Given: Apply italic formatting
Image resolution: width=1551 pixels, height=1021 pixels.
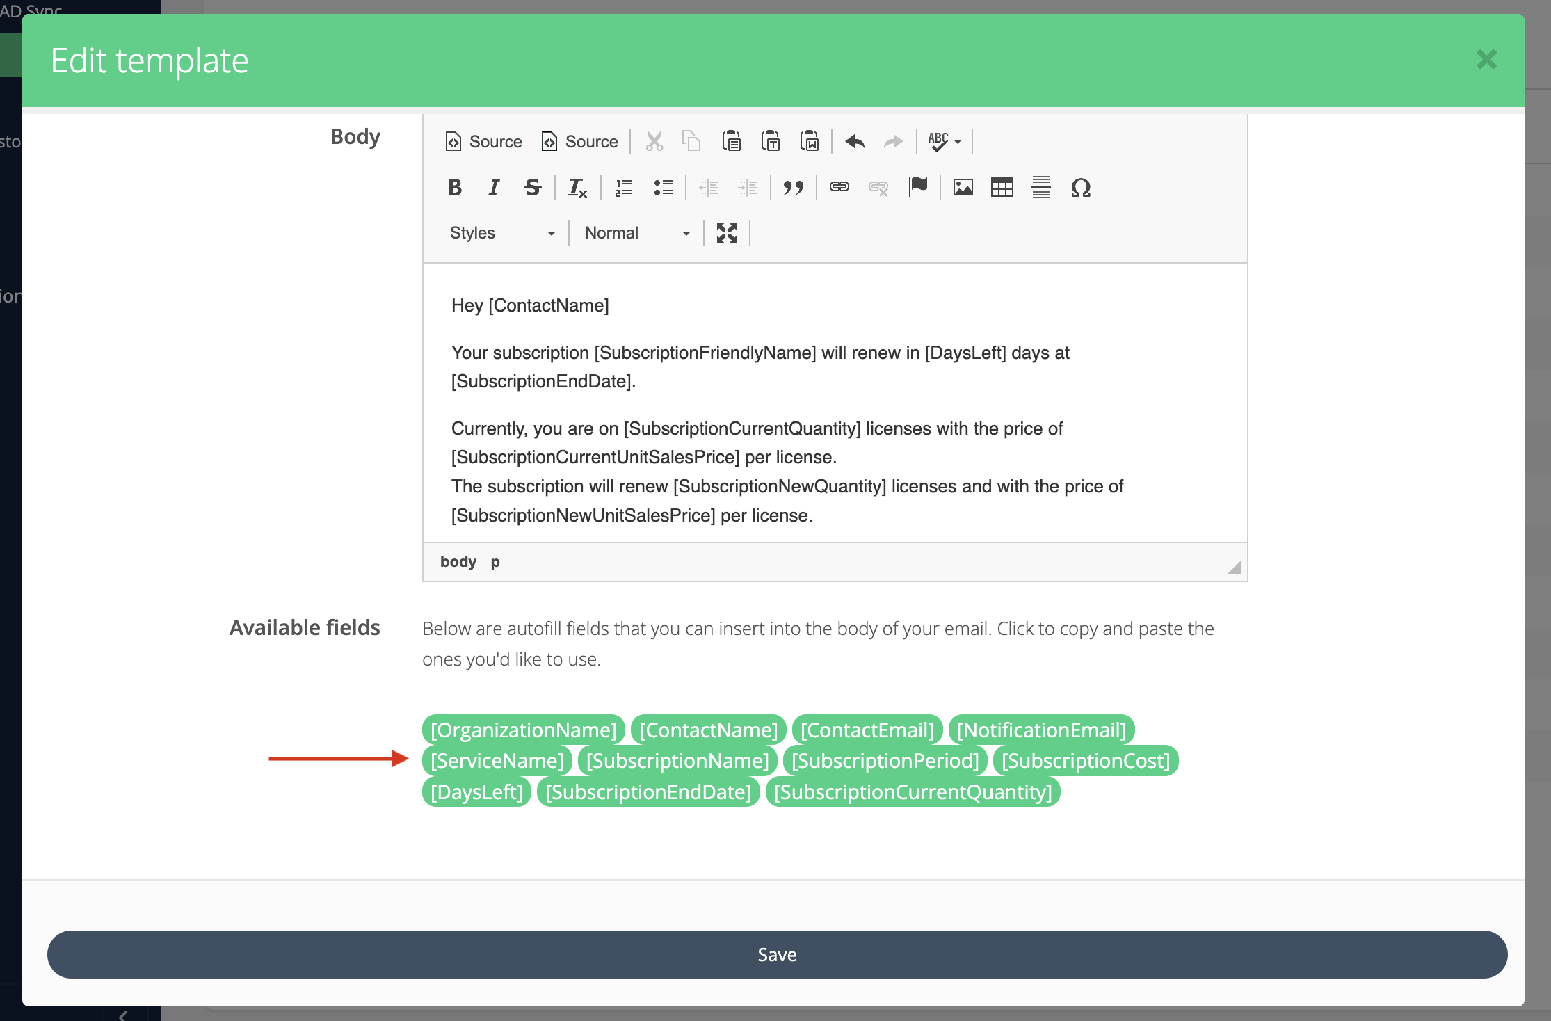Looking at the screenshot, I should click(x=494, y=187).
